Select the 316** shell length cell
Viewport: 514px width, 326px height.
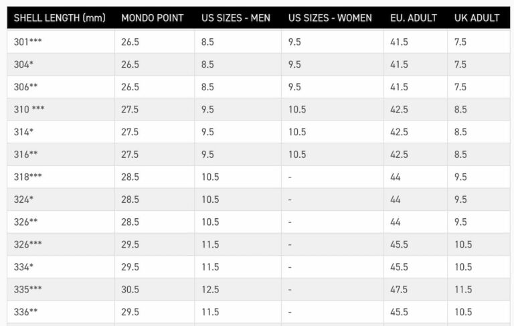(25, 155)
